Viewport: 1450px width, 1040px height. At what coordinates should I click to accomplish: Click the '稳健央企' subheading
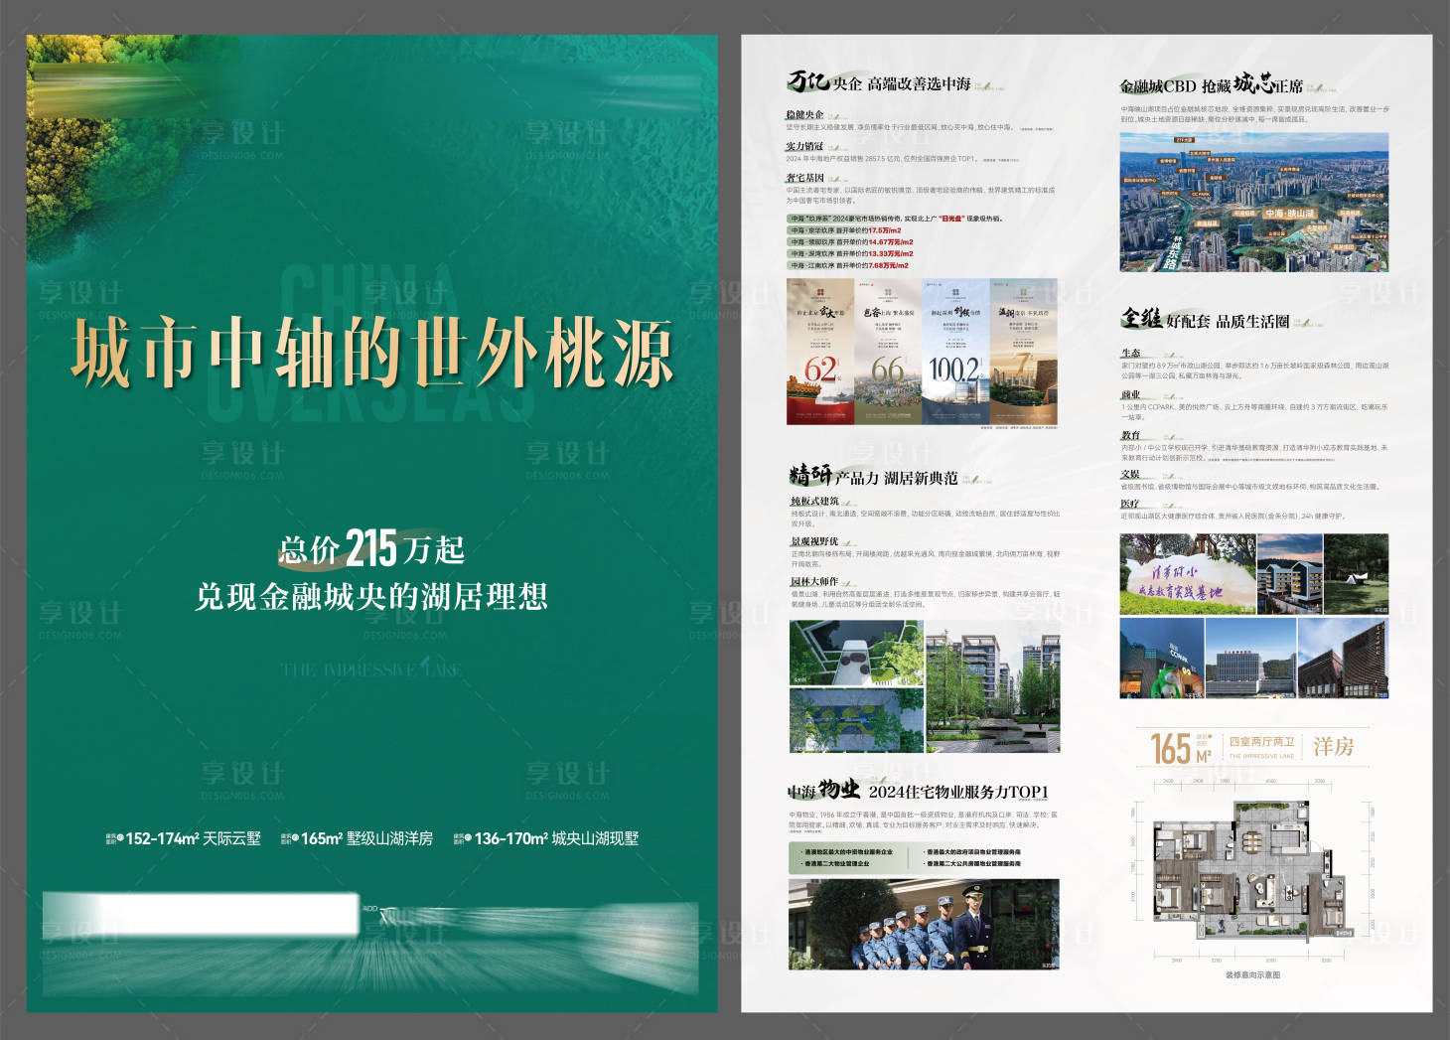(x=804, y=115)
